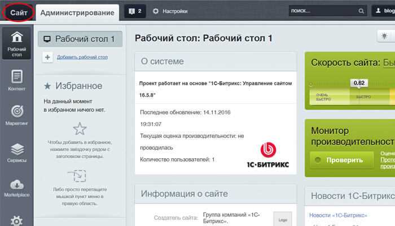Switch to the Сайт tab

(19, 12)
